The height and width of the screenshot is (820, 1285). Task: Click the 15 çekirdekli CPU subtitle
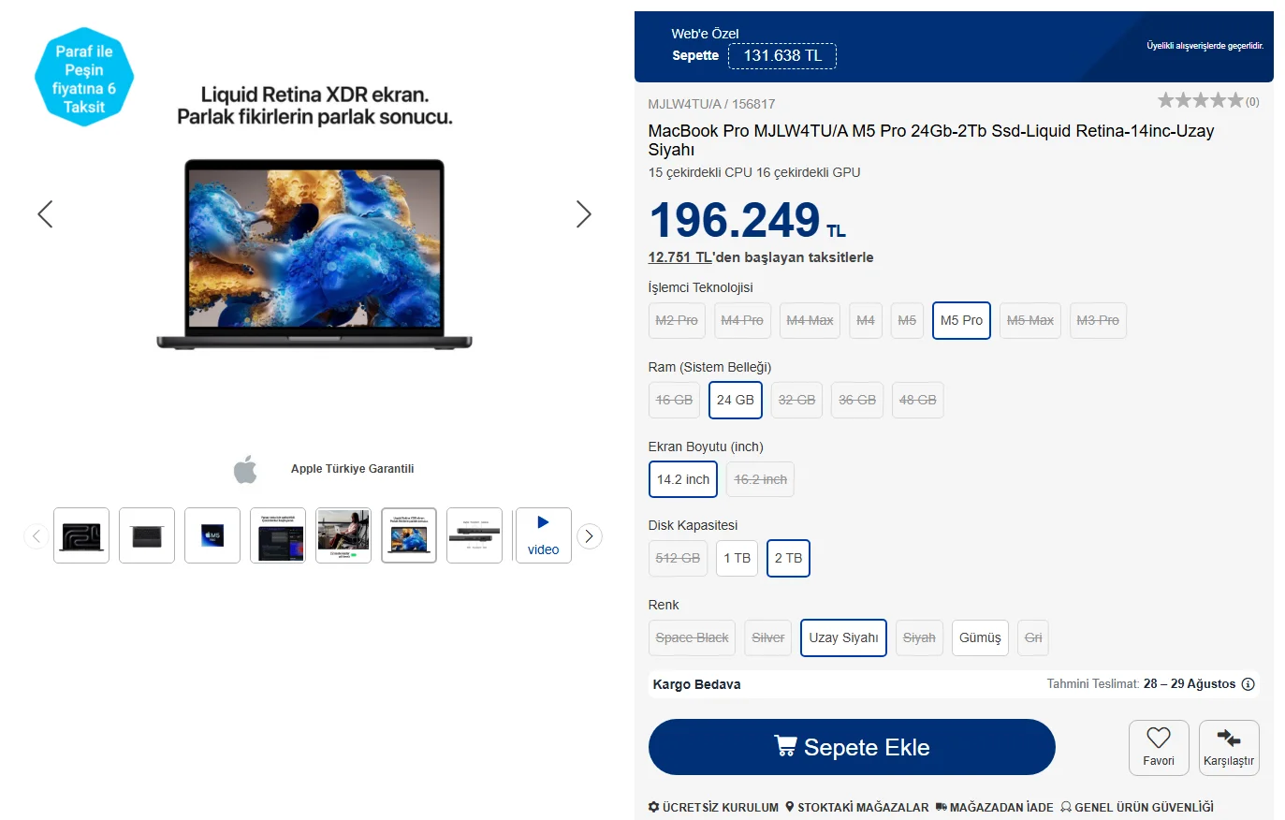tap(754, 172)
